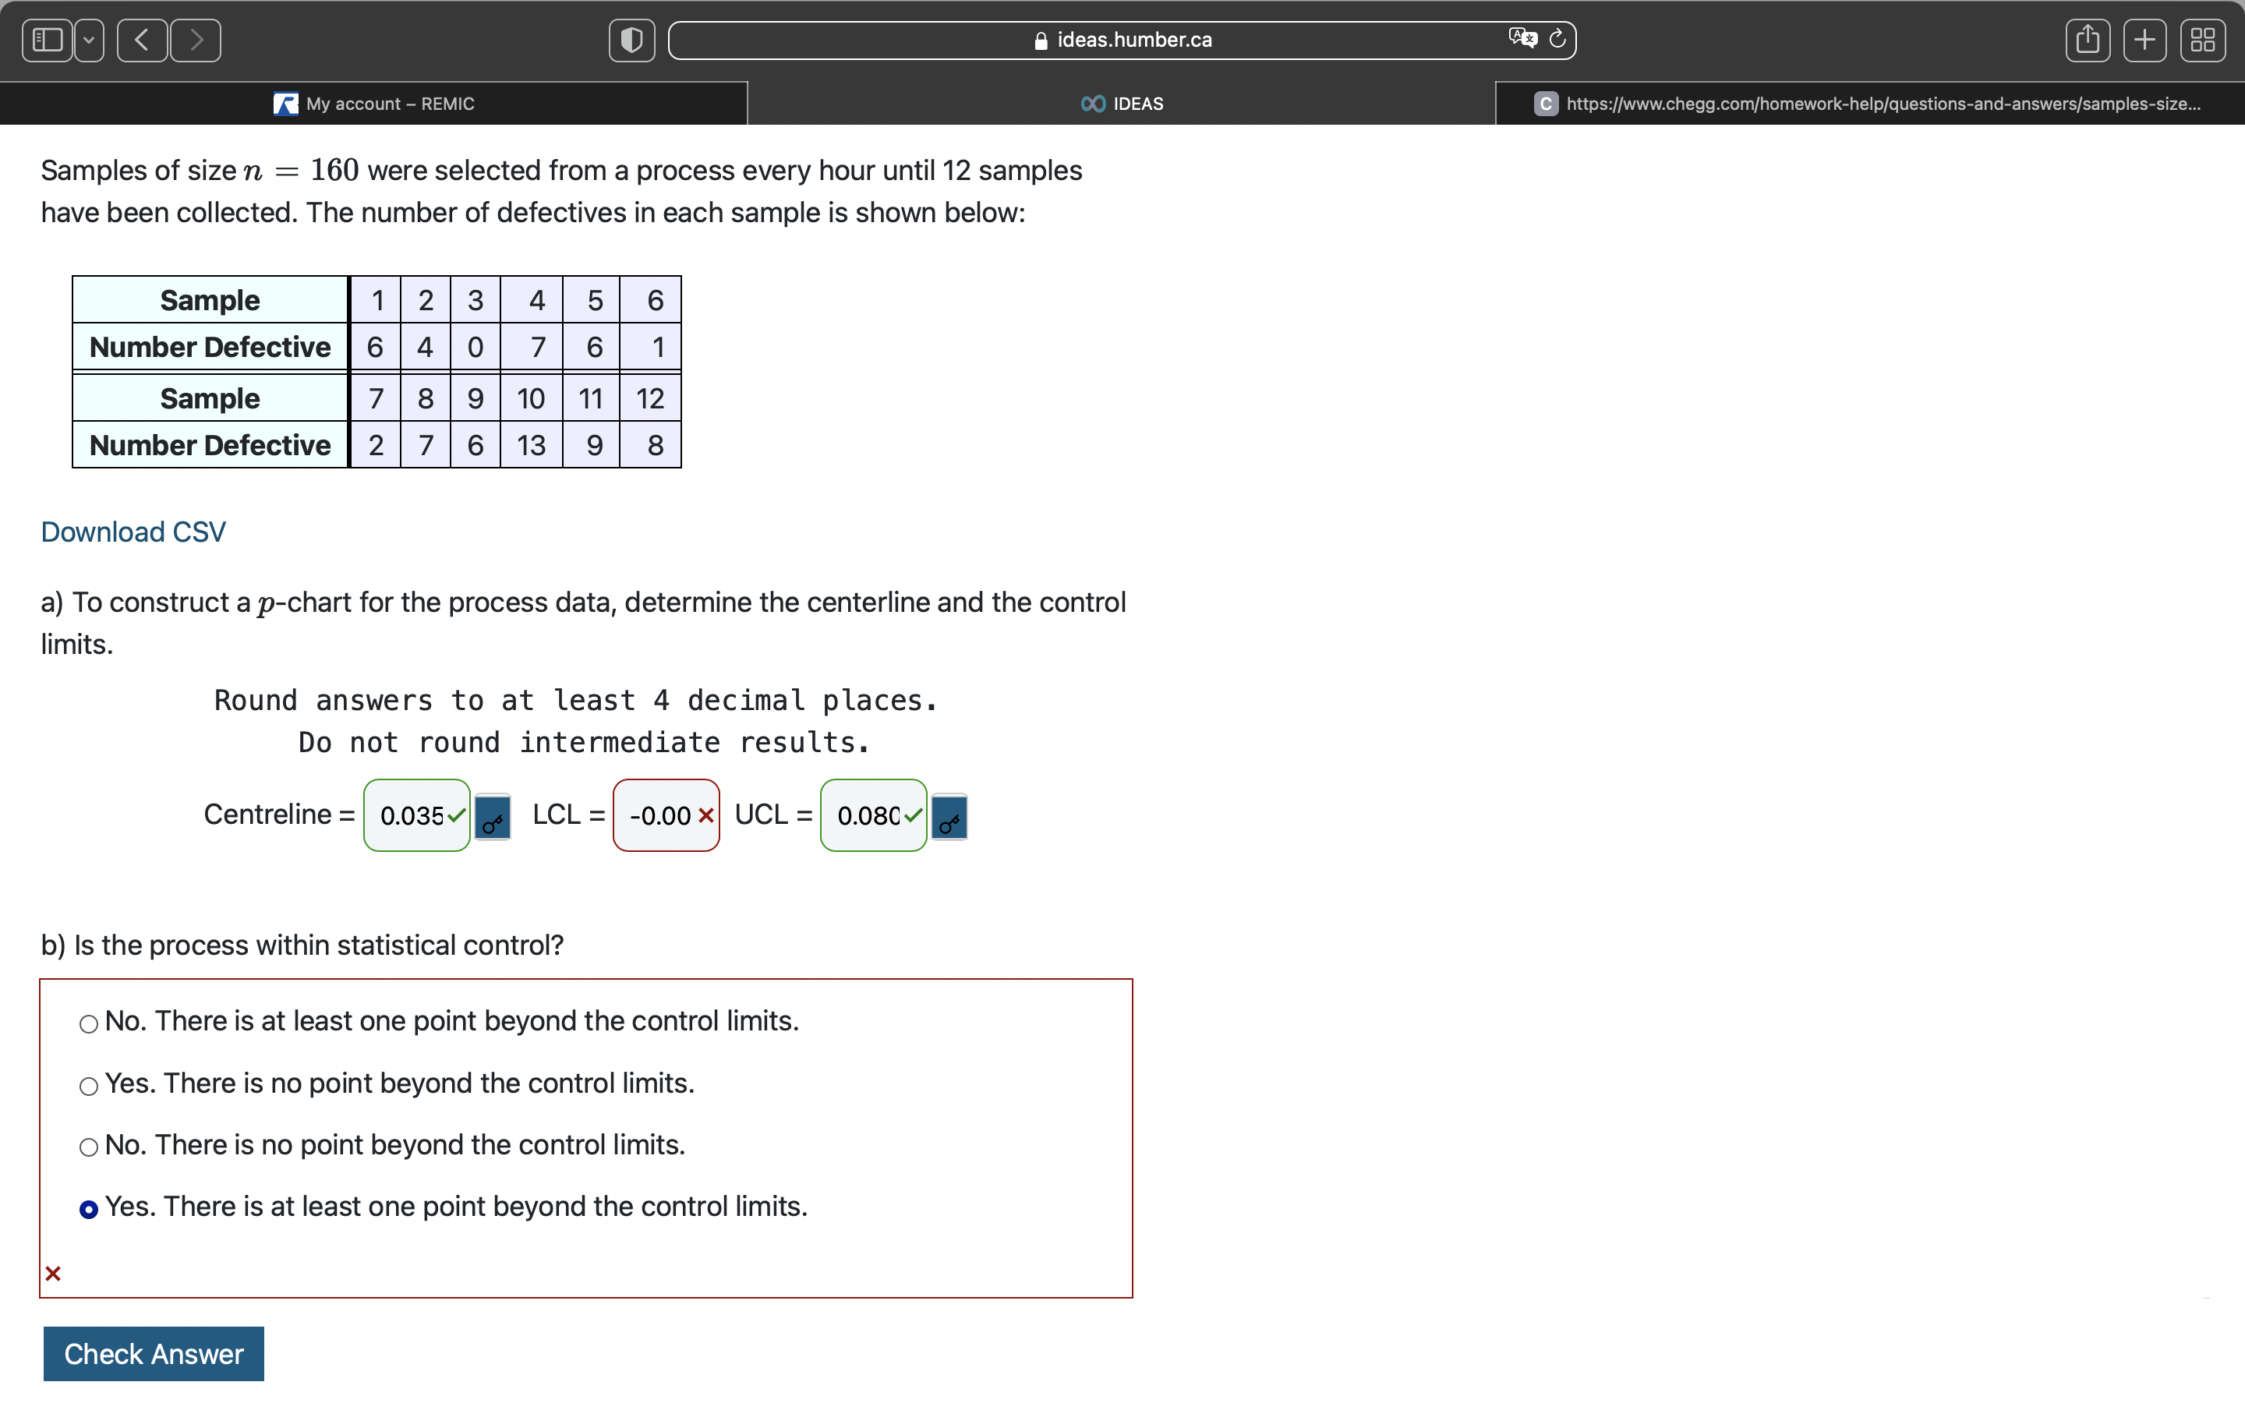
Task: Click the ideas.humber.ca address bar
Action: [x=1122, y=40]
